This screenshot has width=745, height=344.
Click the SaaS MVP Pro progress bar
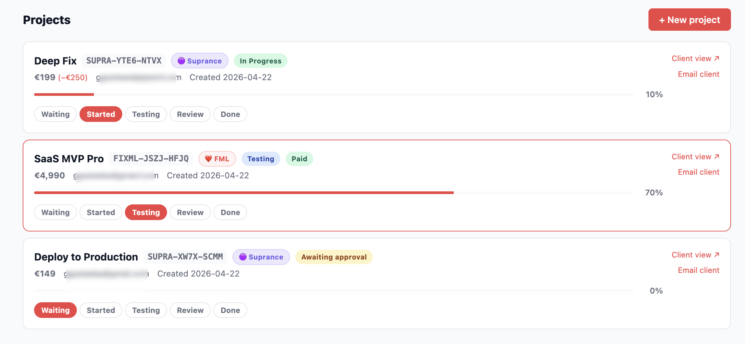click(x=334, y=193)
